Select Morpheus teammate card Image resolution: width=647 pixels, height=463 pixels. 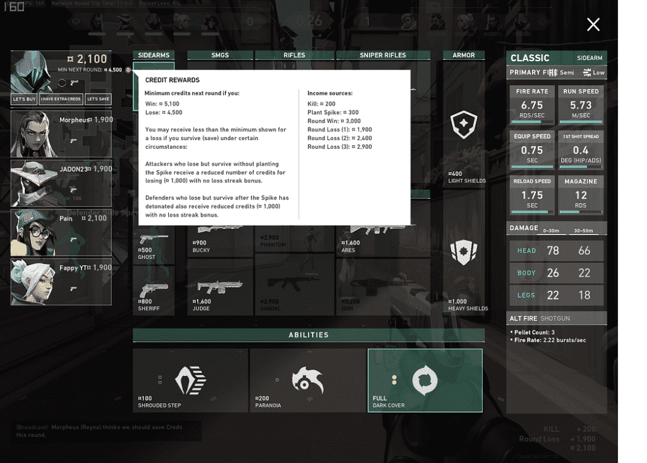click(61, 134)
